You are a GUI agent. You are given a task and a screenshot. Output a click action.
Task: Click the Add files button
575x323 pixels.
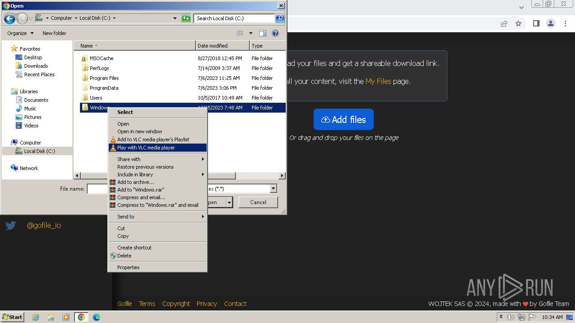point(344,119)
